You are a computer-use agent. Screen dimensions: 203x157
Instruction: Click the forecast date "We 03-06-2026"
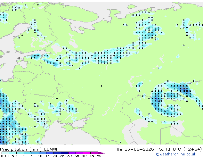pos(135,149)
